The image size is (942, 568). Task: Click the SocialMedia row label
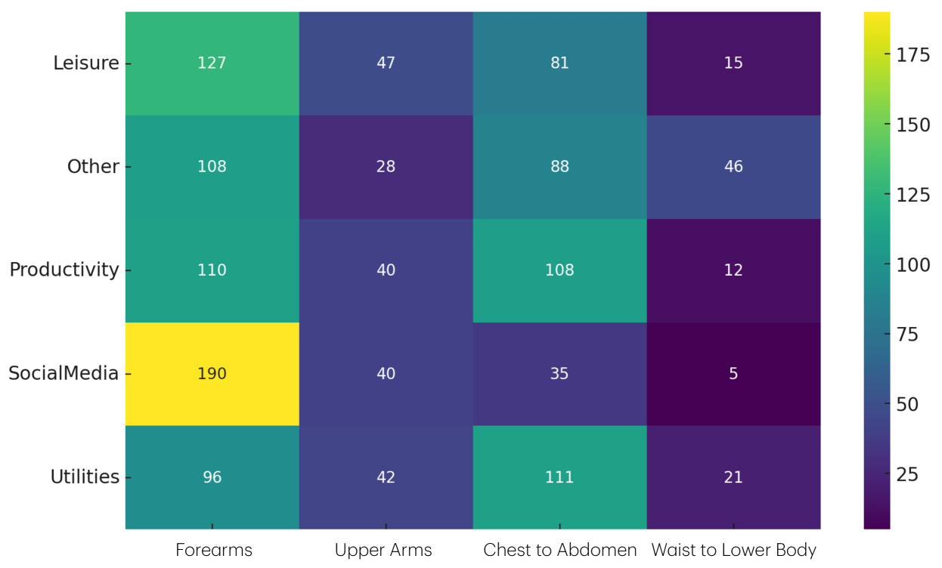64,374
